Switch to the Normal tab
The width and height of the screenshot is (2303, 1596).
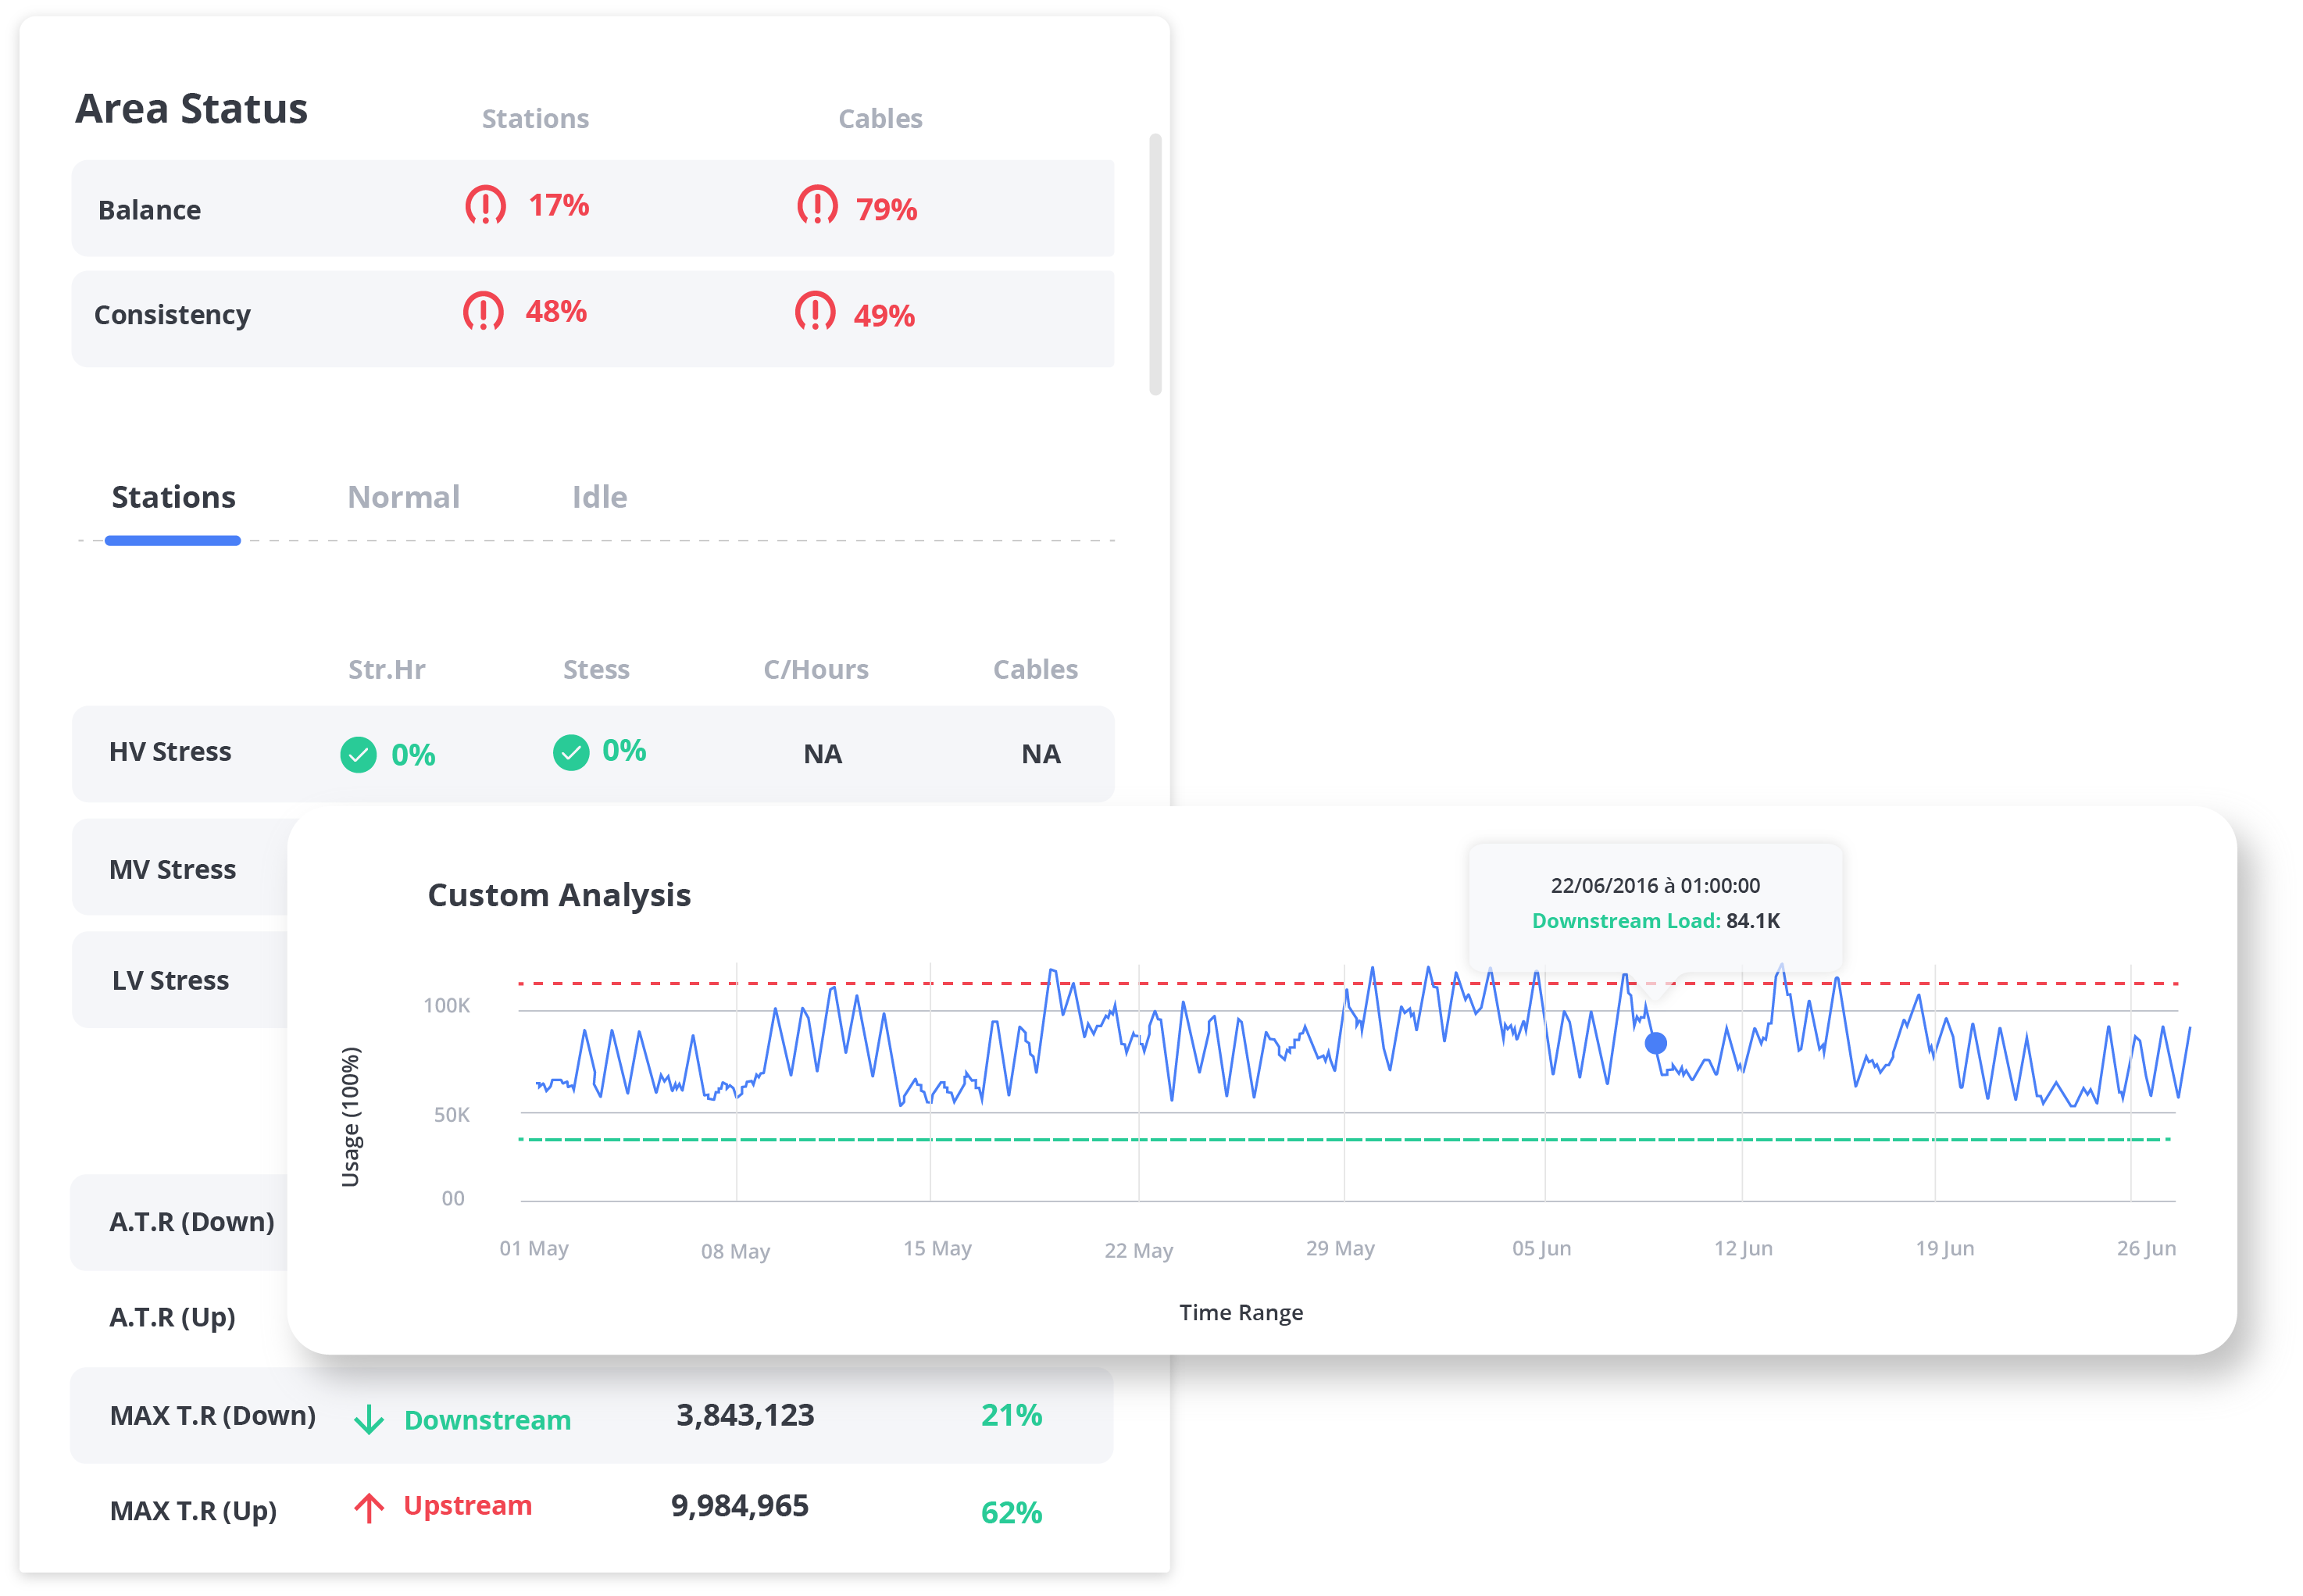pos(403,497)
